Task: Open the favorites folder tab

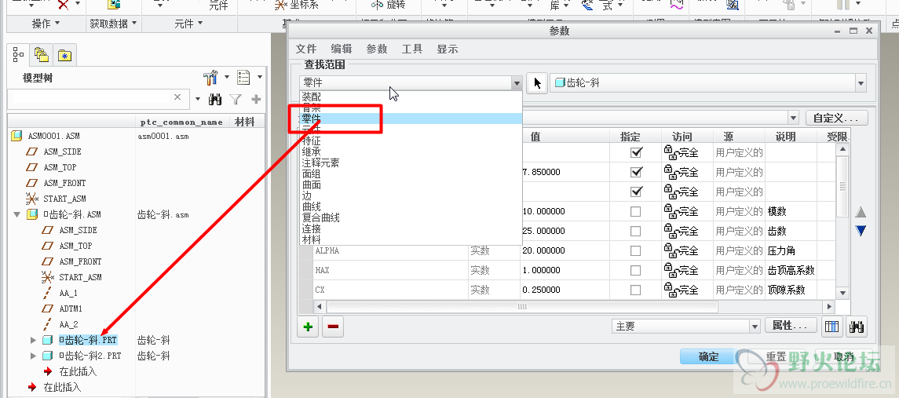Action: 65,56
